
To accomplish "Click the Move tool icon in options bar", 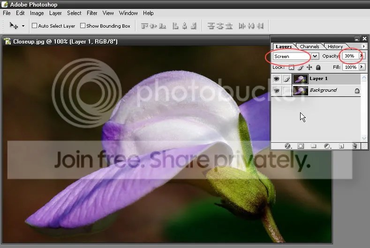I will (14, 26).
